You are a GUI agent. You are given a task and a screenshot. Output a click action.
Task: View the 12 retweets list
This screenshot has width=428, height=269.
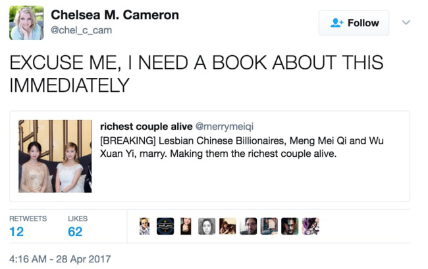(x=17, y=232)
